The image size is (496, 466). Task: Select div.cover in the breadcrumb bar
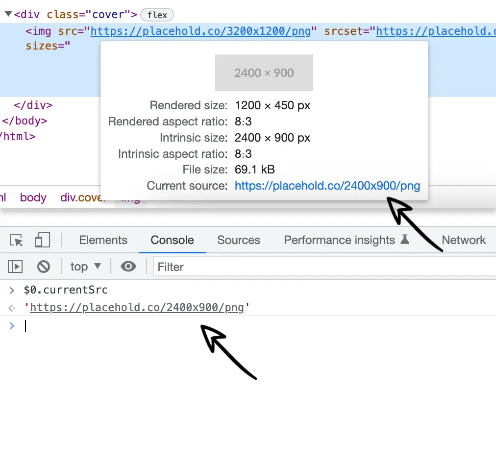(x=81, y=197)
